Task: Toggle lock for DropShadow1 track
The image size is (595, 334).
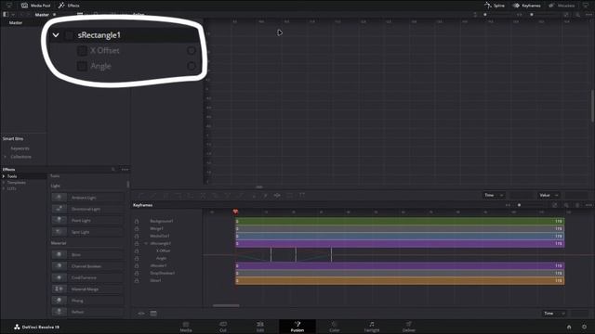Action: [137, 273]
